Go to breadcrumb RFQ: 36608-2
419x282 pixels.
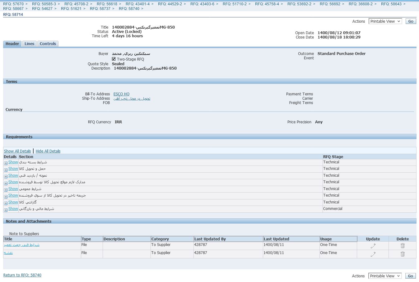[x=361, y=4]
